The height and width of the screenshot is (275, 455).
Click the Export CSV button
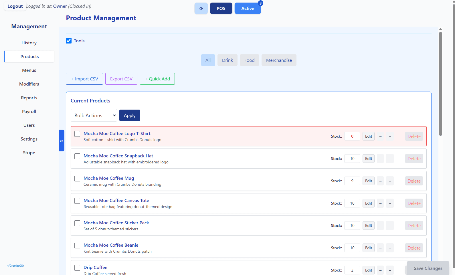tap(121, 79)
